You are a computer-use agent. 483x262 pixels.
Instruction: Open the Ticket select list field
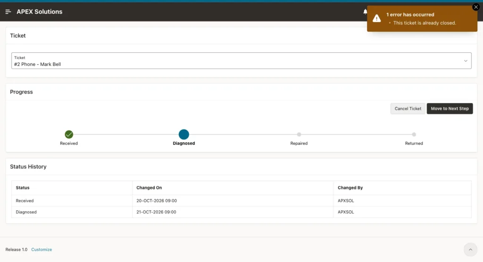(x=241, y=61)
